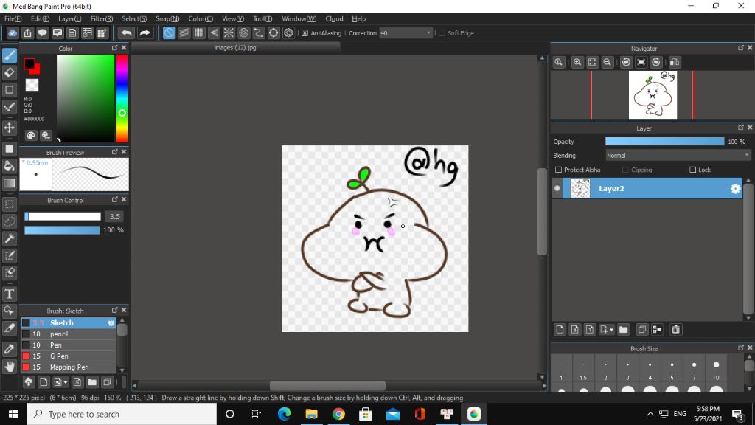Click the Windows Start button
The height and width of the screenshot is (425, 755).
[13, 414]
